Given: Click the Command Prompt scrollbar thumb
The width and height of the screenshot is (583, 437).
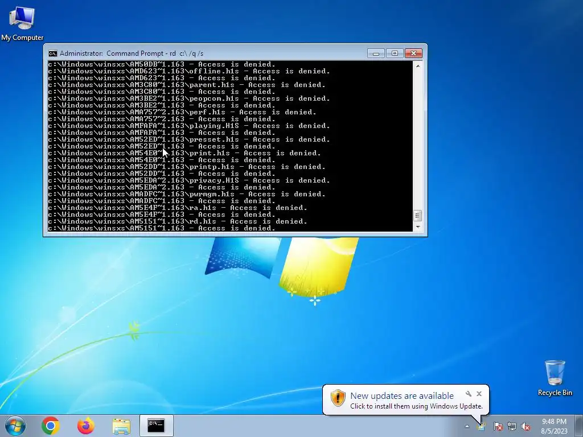Looking at the screenshot, I should (417, 216).
